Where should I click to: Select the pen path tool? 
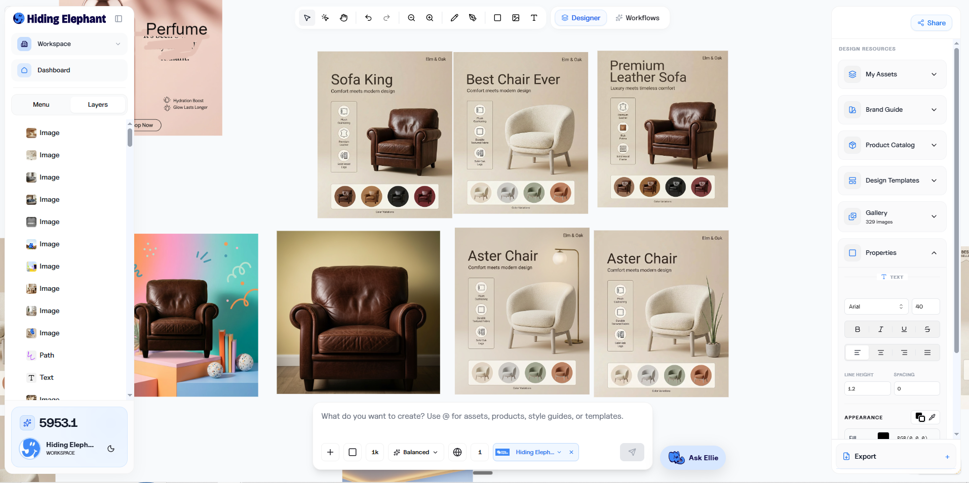click(x=473, y=18)
